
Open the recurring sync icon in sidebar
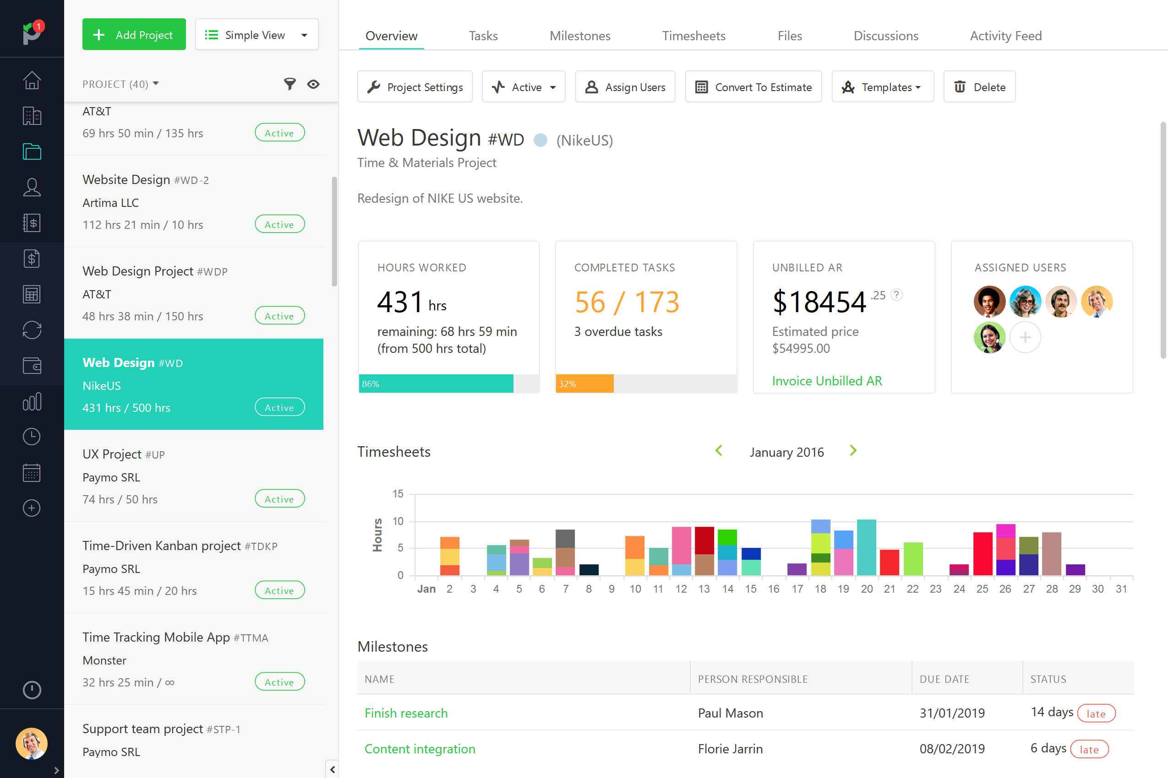point(32,330)
